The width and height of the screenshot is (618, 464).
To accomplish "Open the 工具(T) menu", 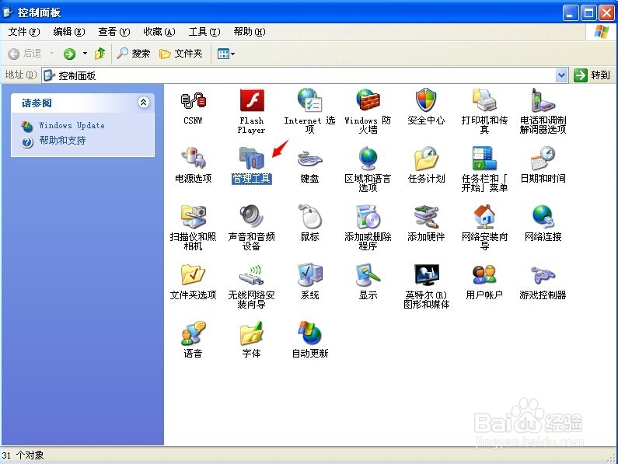I will (x=204, y=32).
